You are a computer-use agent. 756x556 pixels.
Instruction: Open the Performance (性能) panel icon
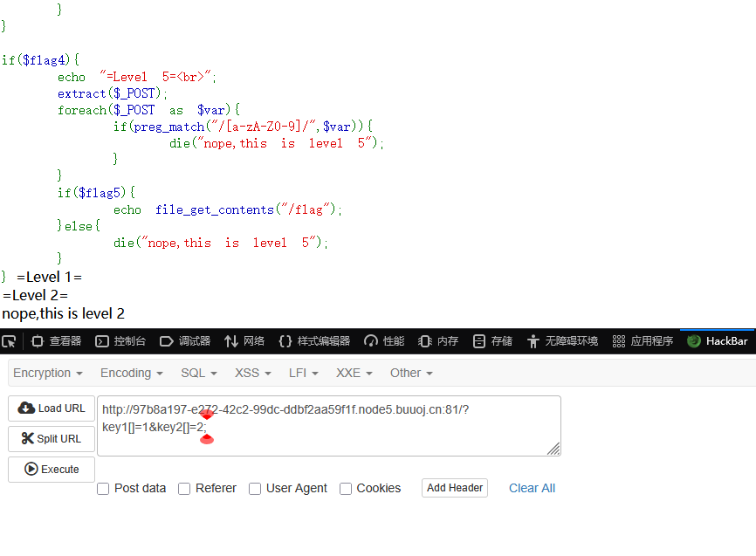click(x=371, y=341)
